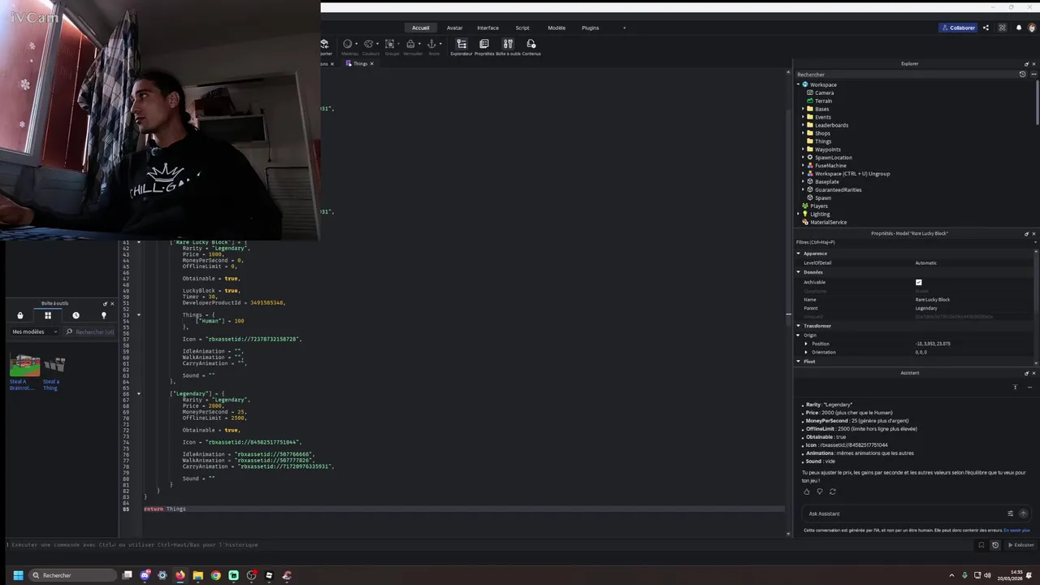Image resolution: width=1040 pixels, height=585 pixels.
Task: Expand the Waypoints folder
Action: (804, 149)
